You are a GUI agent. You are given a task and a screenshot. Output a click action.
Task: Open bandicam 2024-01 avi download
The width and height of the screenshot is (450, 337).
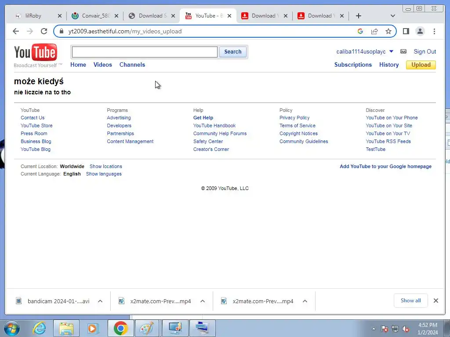(58, 301)
